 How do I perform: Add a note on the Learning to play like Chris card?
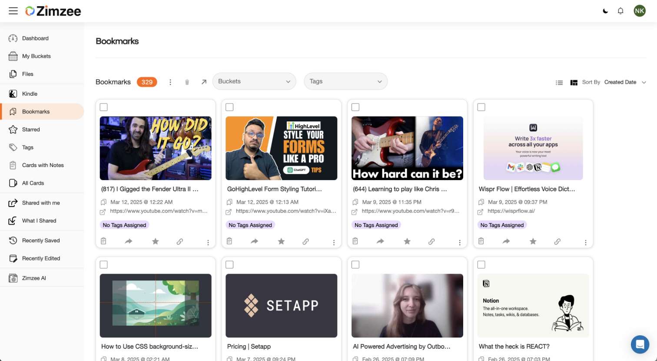click(355, 241)
